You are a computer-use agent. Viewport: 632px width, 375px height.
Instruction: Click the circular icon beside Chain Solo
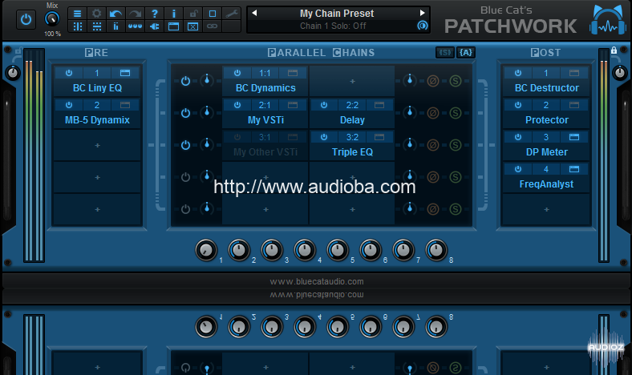tap(423, 26)
